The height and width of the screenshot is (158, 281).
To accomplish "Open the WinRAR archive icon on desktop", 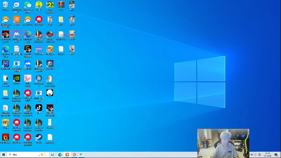I will 61,5.
